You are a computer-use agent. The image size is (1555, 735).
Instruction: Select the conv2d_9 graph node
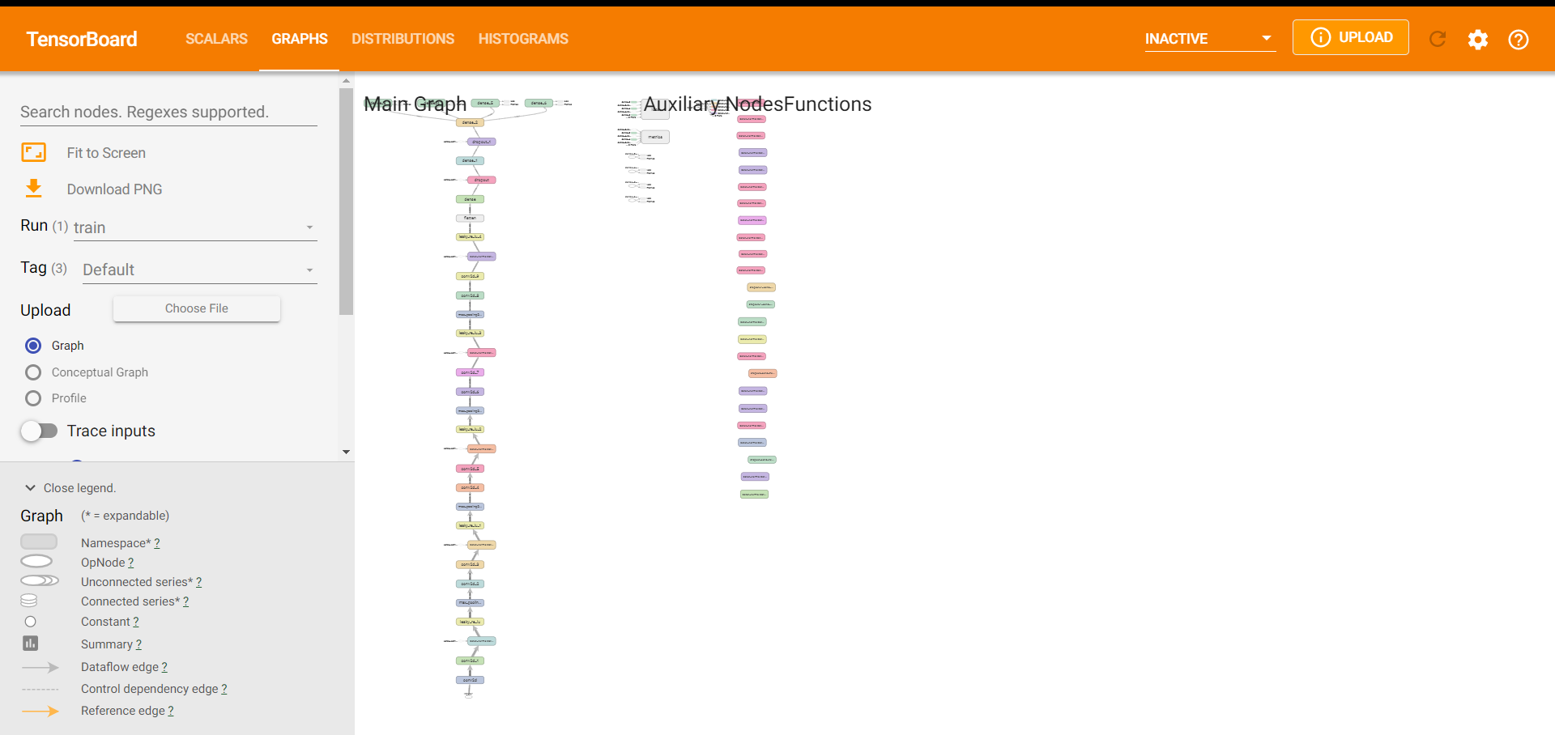[470, 276]
